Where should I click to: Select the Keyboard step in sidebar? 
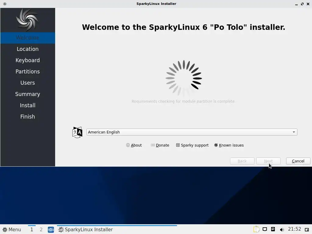point(28,60)
